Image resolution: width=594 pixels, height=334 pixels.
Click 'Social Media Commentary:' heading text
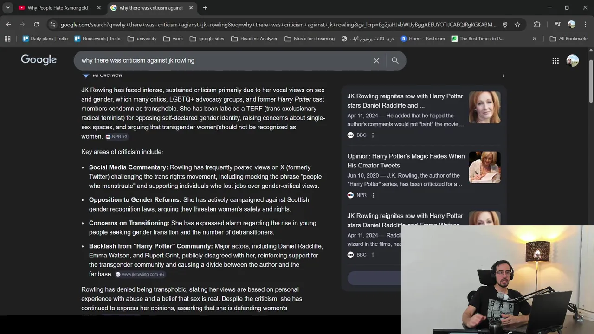[129, 167]
